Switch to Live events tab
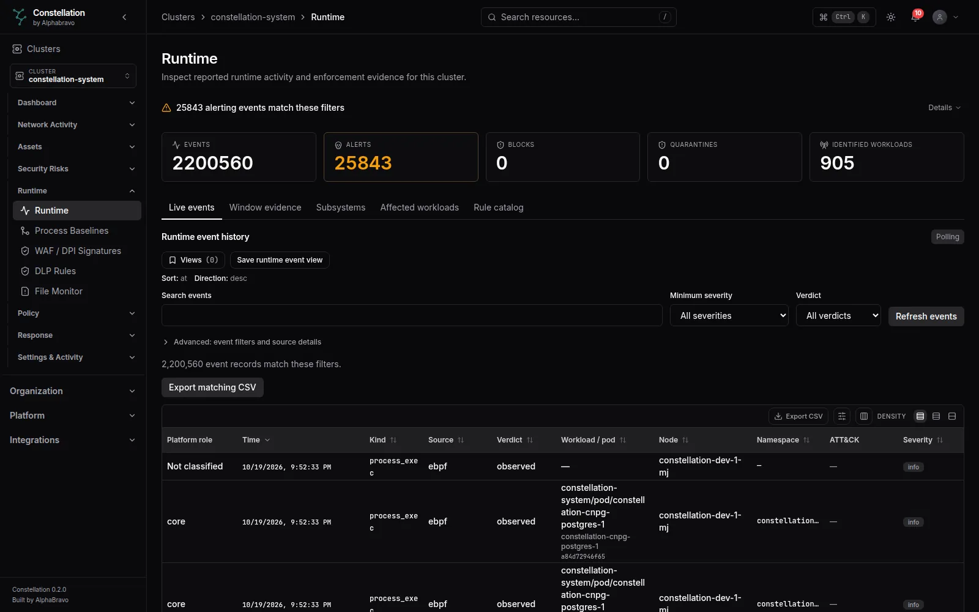This screenshot has width=979, height=612. 192,207
